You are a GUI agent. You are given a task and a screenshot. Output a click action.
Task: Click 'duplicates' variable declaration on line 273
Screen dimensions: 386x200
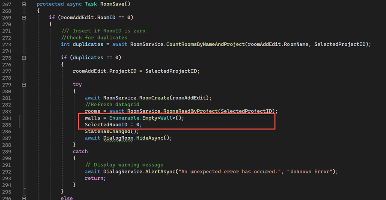(88, 44)
